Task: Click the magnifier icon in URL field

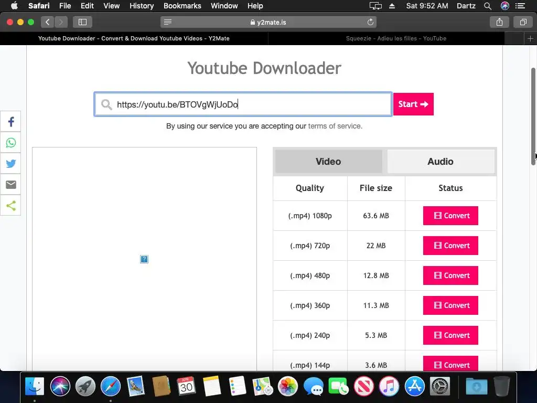Action: [106, 104]
